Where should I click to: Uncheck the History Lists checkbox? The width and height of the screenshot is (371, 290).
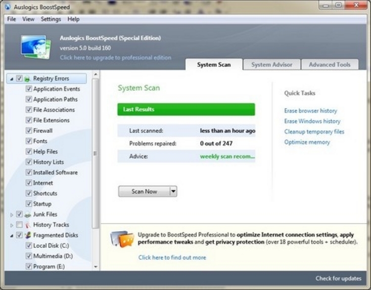tap(29, 162)
